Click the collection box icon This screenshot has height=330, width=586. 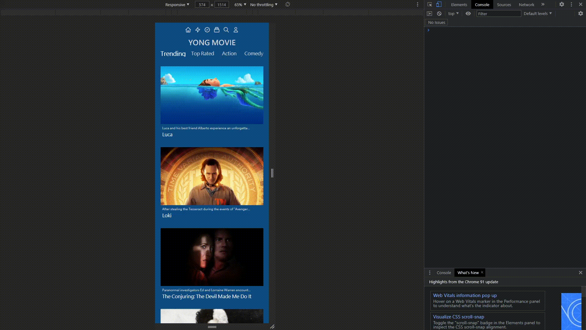click(217, 30)
